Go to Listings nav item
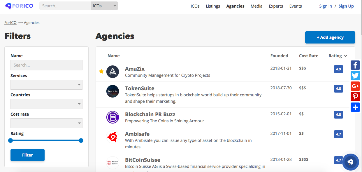 [x=213, y=6]
